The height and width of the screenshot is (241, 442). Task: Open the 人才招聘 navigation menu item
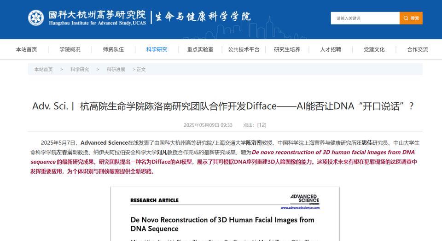click(x=331, y=49)
